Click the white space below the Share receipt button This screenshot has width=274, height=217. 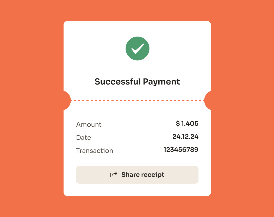pos(137,190)
